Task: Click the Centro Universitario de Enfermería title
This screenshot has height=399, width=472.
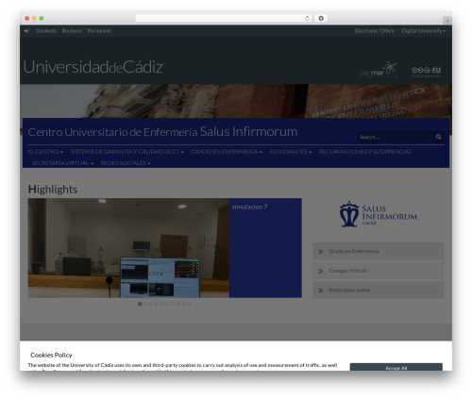Action: 162,132
